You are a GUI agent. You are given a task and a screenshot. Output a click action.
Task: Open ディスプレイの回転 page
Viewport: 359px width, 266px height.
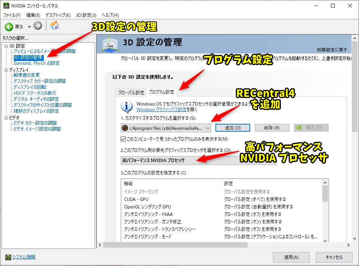pos(30,87)
